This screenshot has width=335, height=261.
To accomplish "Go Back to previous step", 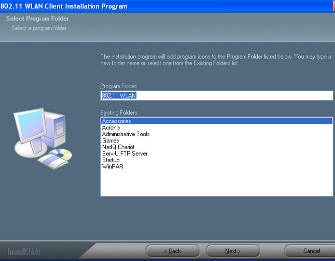I will click(x=172, y=251).
